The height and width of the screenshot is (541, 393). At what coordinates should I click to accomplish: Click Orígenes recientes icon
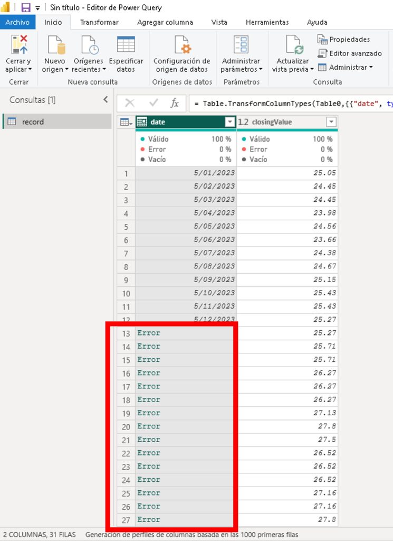pos(89,46)
